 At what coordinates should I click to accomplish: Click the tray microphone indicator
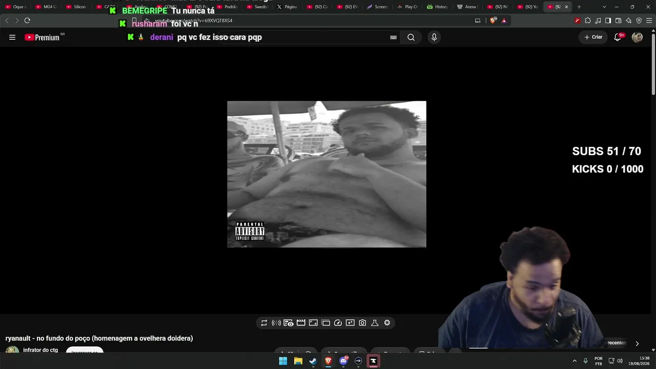point(586,361)
